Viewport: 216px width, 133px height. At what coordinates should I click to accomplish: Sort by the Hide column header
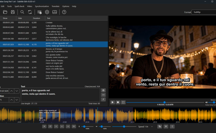pos(24,18)
